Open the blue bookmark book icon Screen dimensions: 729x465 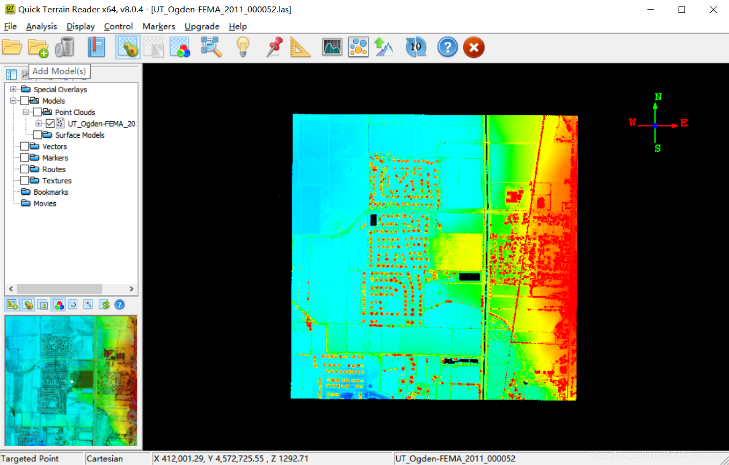[x=97, y=47]
